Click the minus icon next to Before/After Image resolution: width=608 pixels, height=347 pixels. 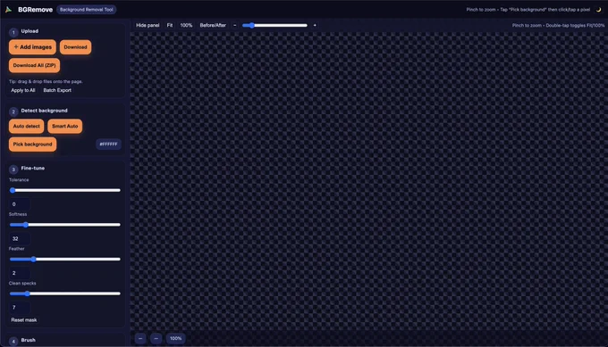(234, 25)
